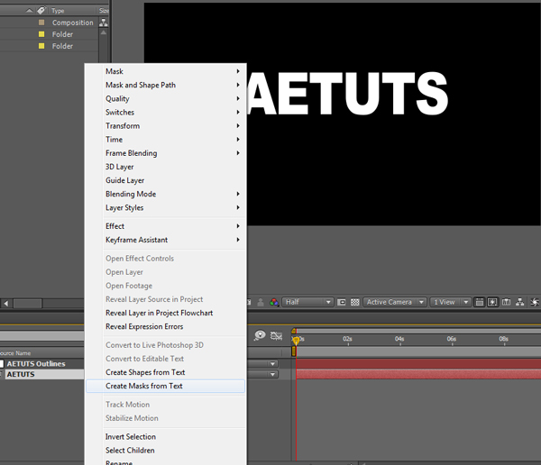Click the yellow label of second Folder

tap(41, 46)
